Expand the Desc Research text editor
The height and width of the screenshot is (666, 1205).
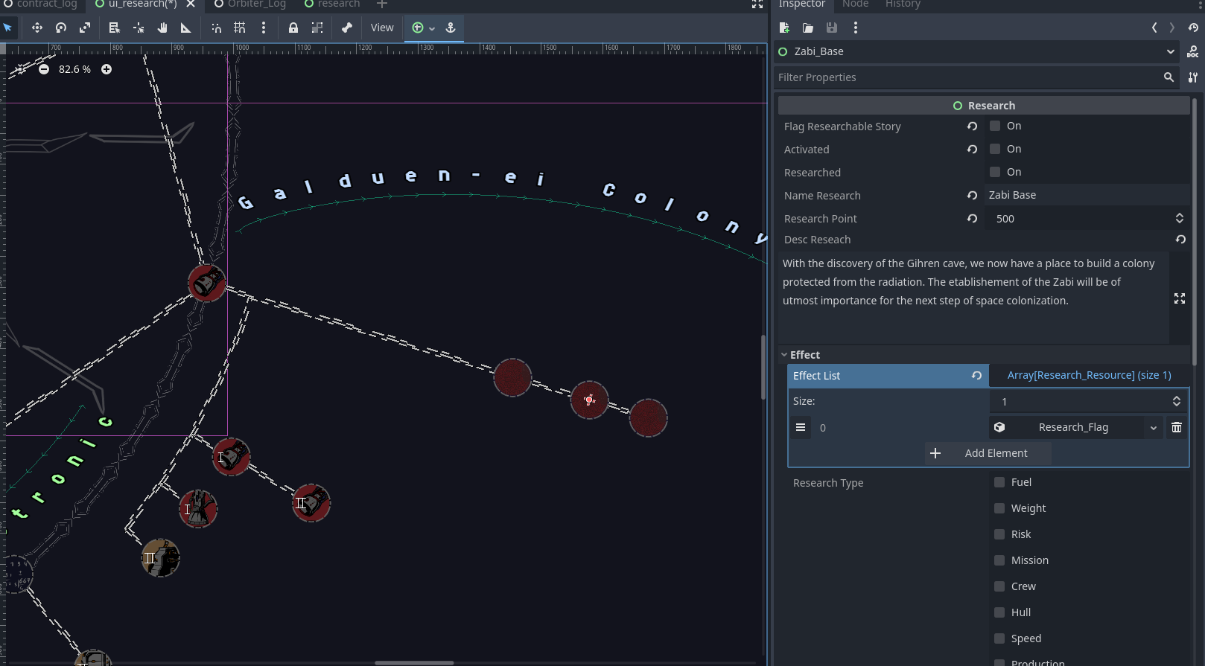tap(1180, 298)
